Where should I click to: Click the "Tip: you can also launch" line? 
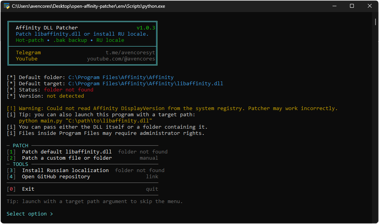[101, 115]
